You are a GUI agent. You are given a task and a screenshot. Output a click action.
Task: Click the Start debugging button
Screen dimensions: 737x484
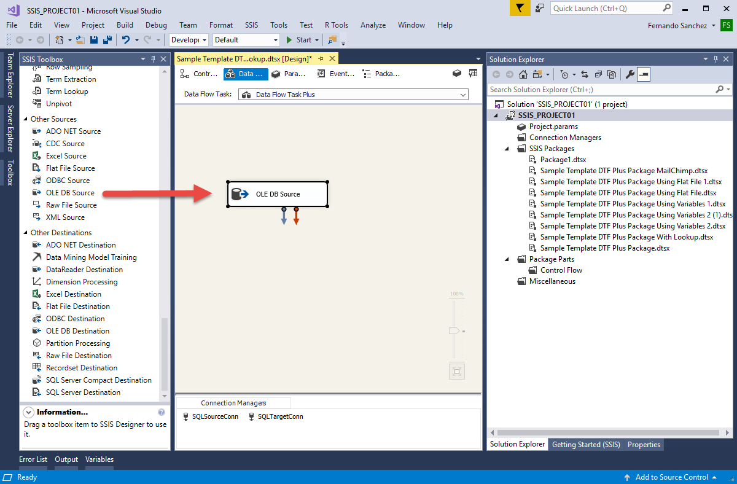pyautogui.click(x=299, y=40)
